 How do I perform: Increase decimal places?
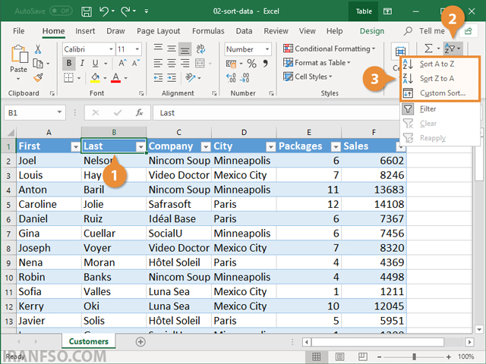tap(231, 77)
